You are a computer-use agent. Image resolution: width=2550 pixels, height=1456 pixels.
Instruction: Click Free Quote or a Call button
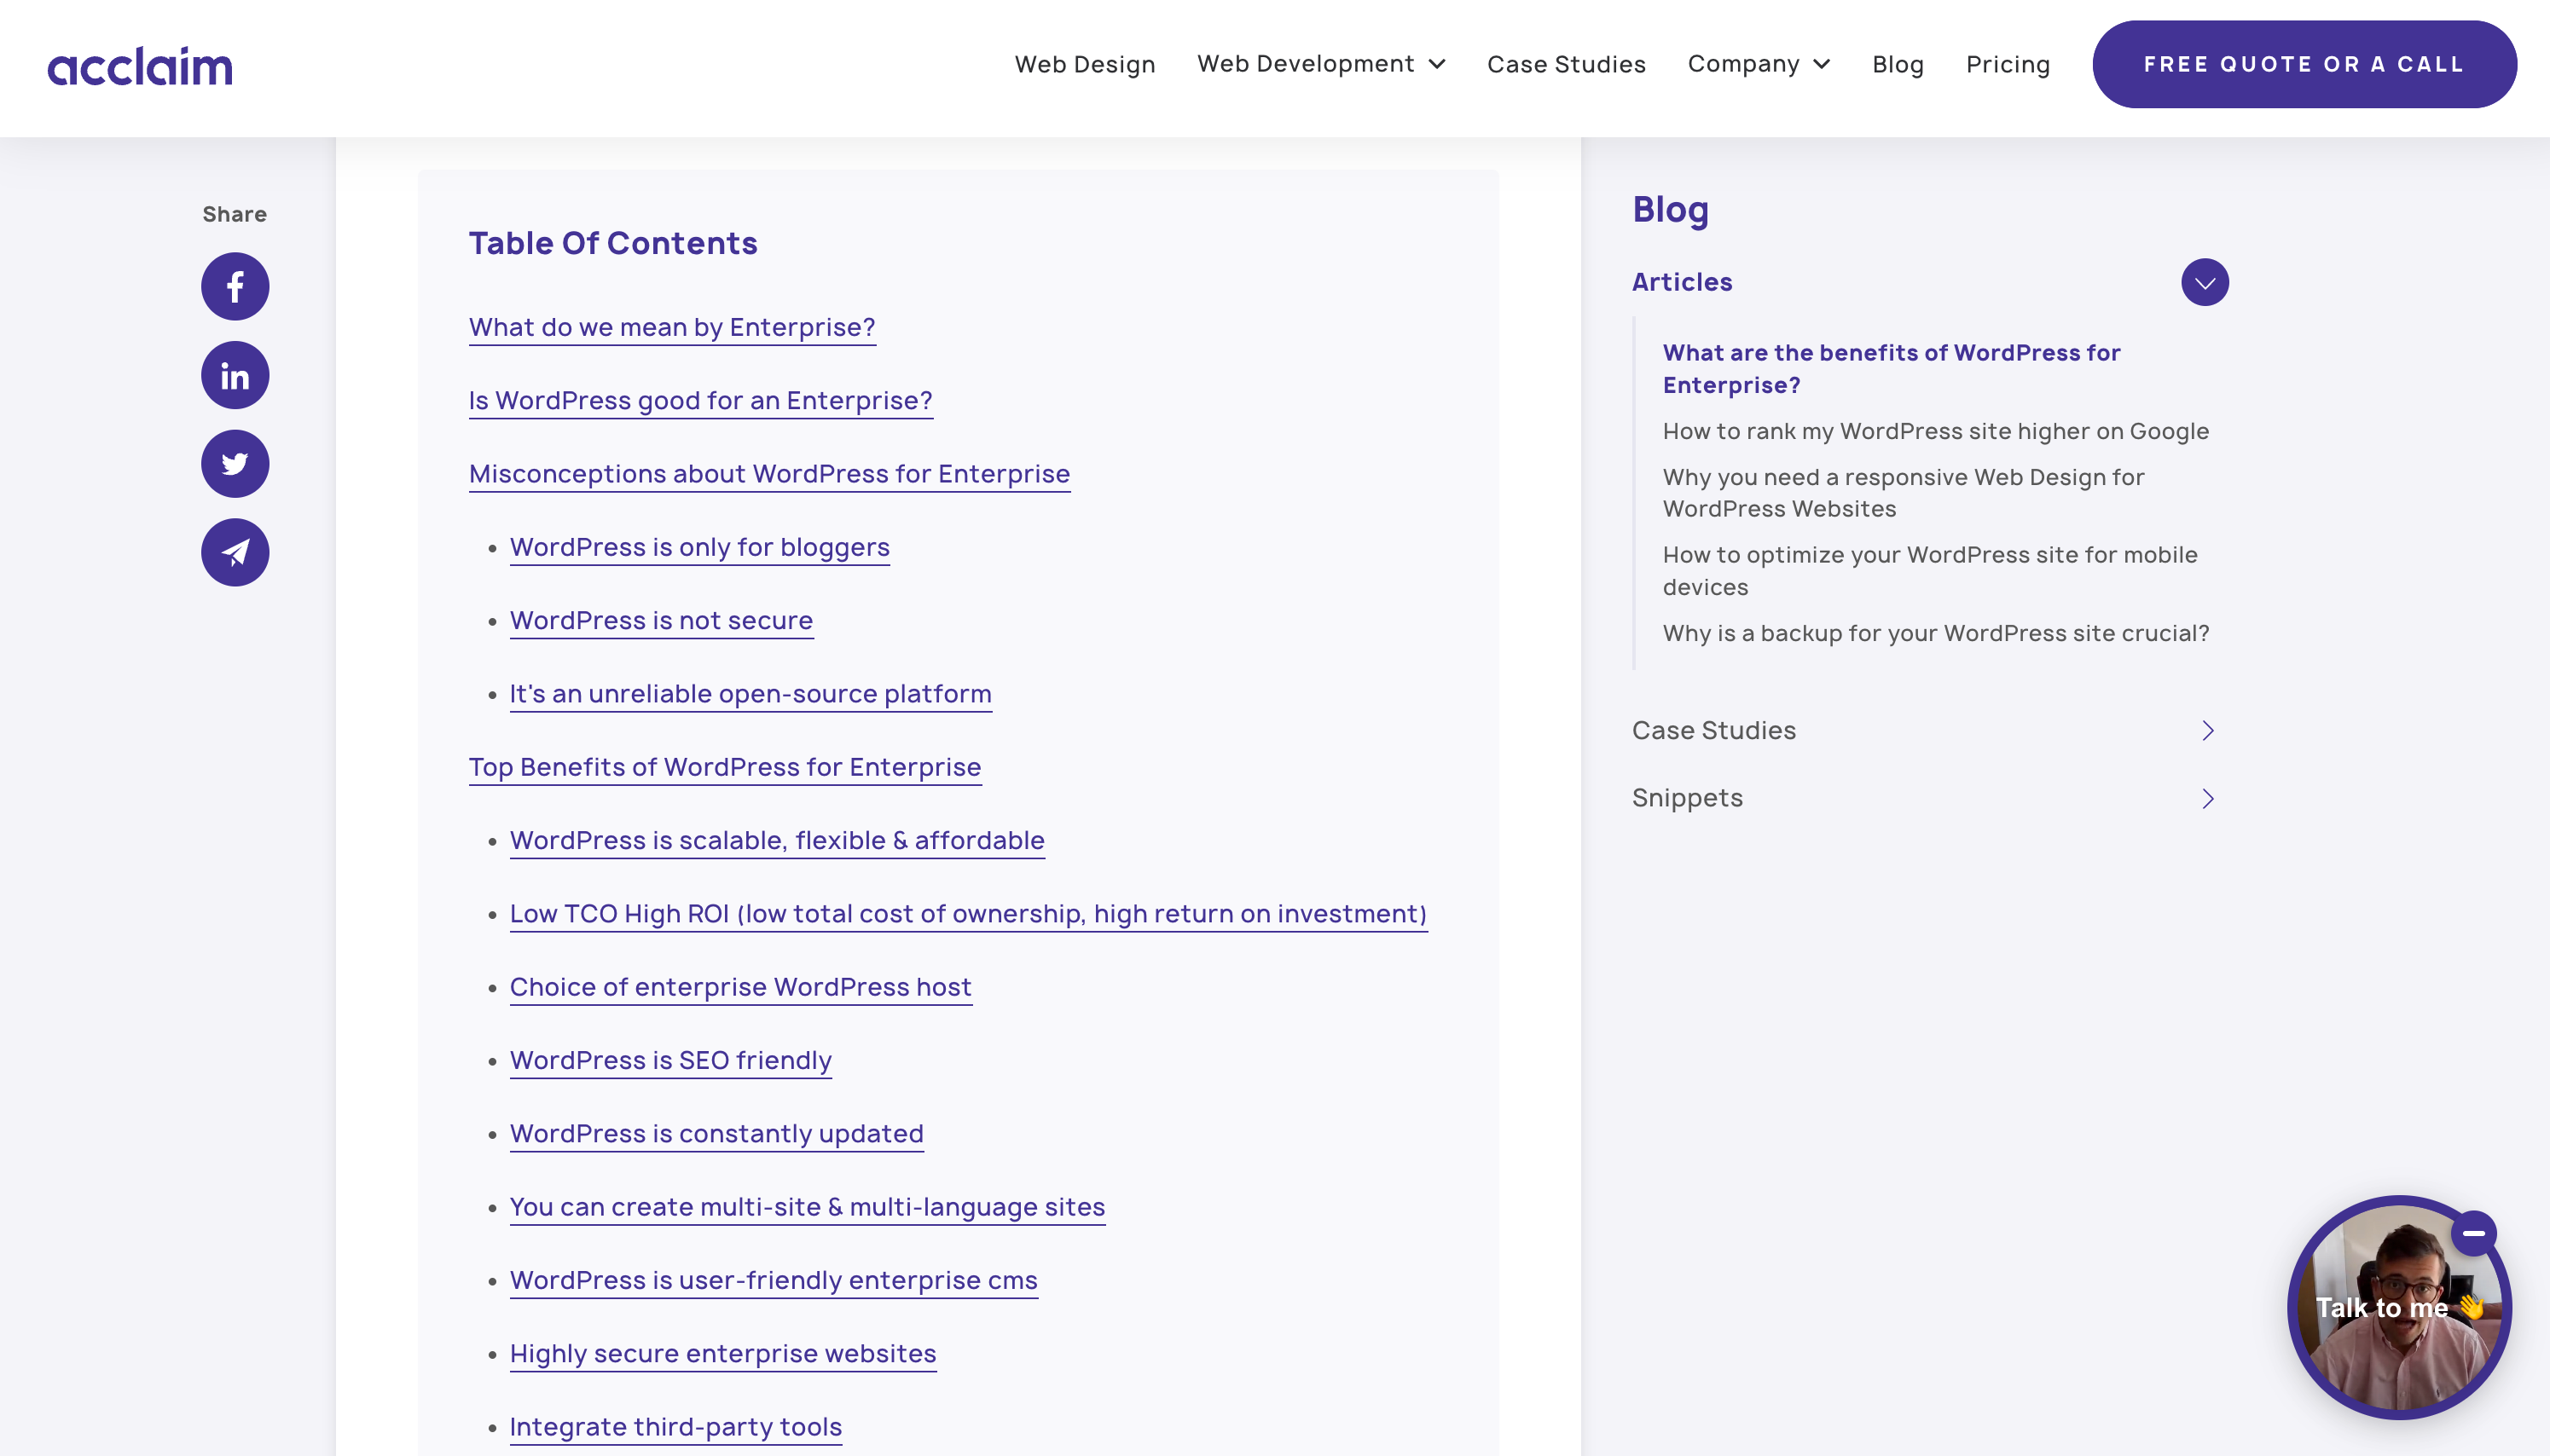2304,64
